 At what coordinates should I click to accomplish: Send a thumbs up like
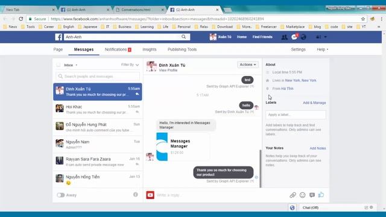tap(321, 195)
